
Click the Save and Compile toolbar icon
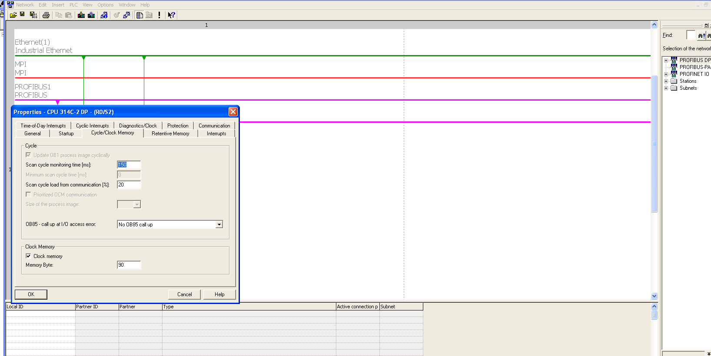click(x=33, y=15)
